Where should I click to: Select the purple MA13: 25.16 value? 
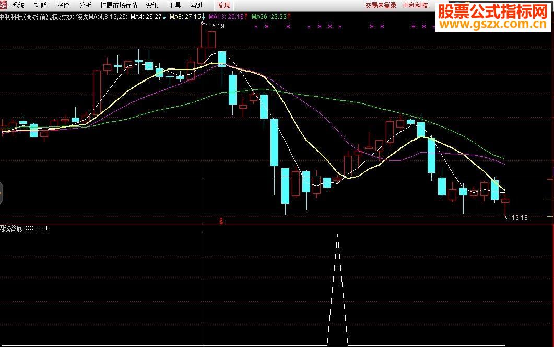(x=226, y=17)
